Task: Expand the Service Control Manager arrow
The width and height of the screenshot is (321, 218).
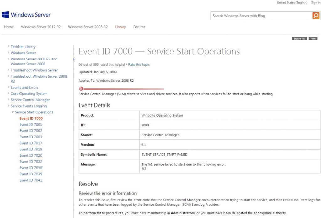Action: (x=8, y=99)
